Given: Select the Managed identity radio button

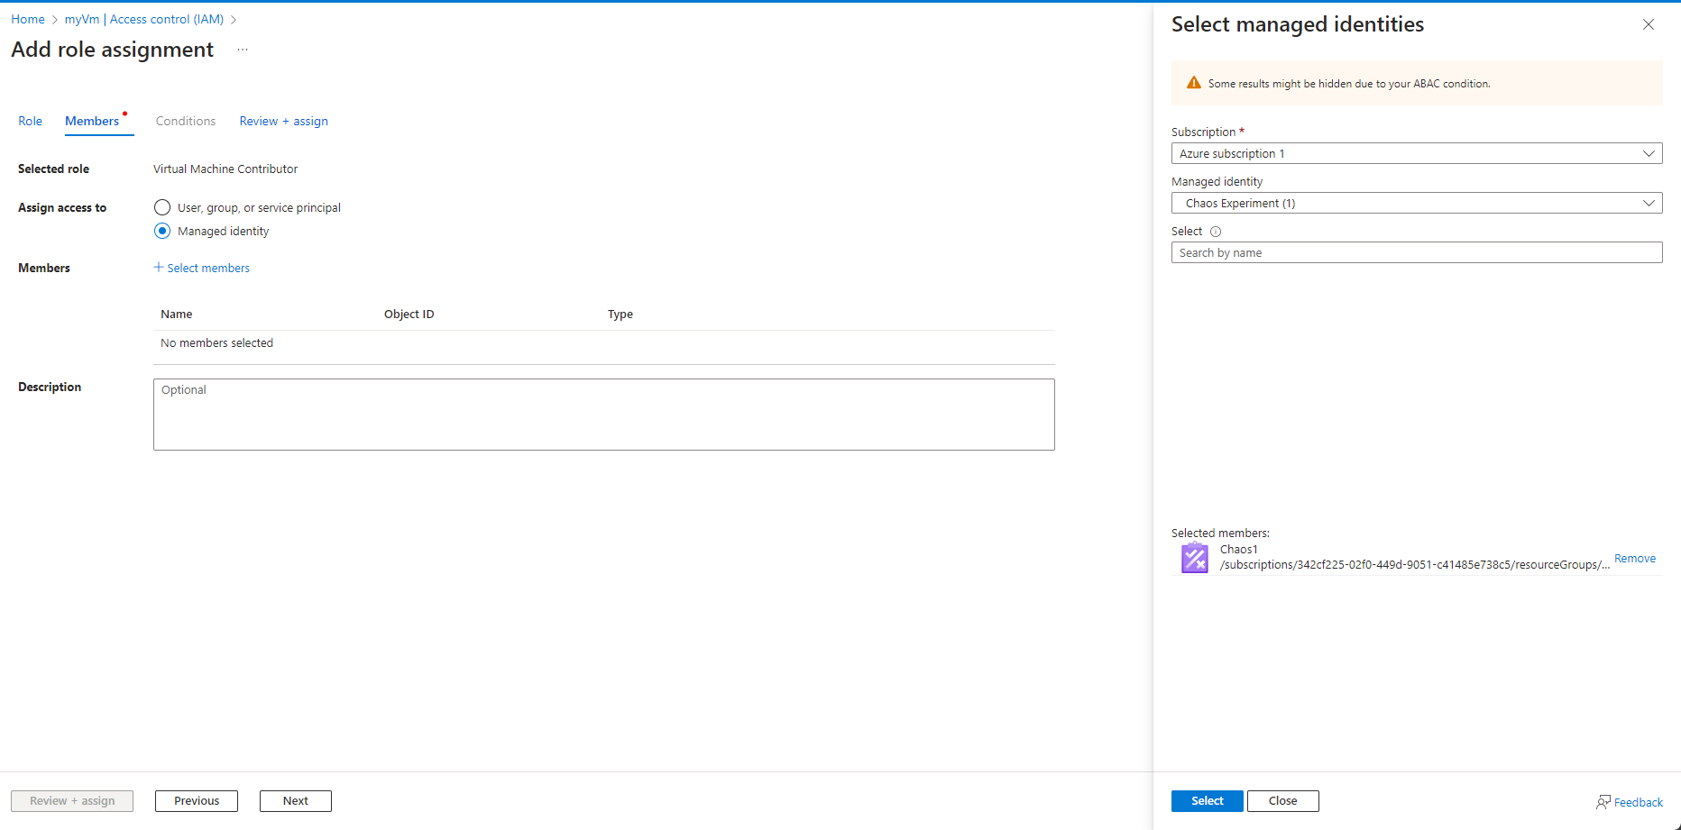Looking at the screenshot, I should click(162, 232).
